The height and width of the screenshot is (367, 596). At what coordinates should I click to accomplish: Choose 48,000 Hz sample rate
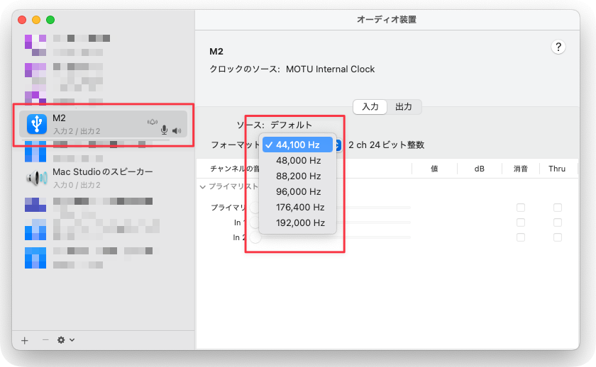(x=297, y=161)
